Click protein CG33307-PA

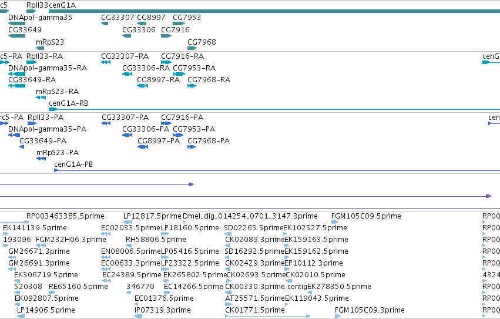point(106,123)
